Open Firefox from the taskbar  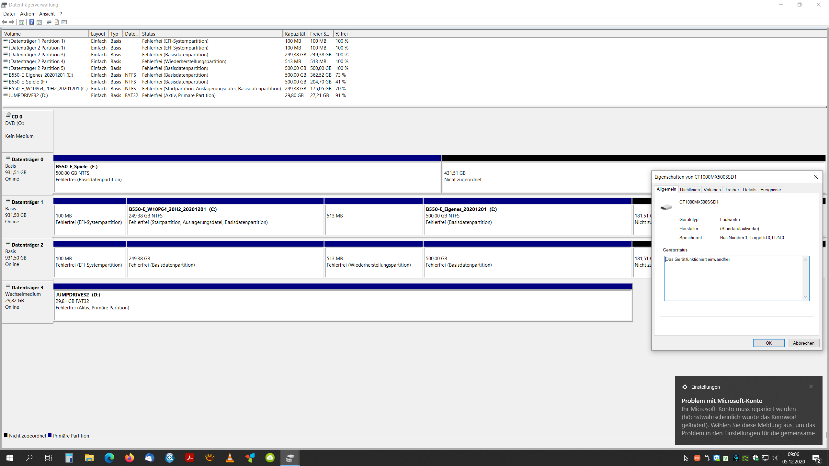(129, 458)
